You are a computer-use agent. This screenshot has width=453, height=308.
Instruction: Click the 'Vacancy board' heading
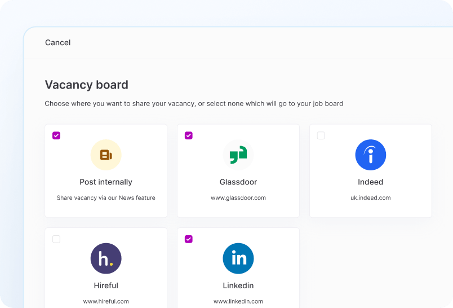tap(87, 85)
